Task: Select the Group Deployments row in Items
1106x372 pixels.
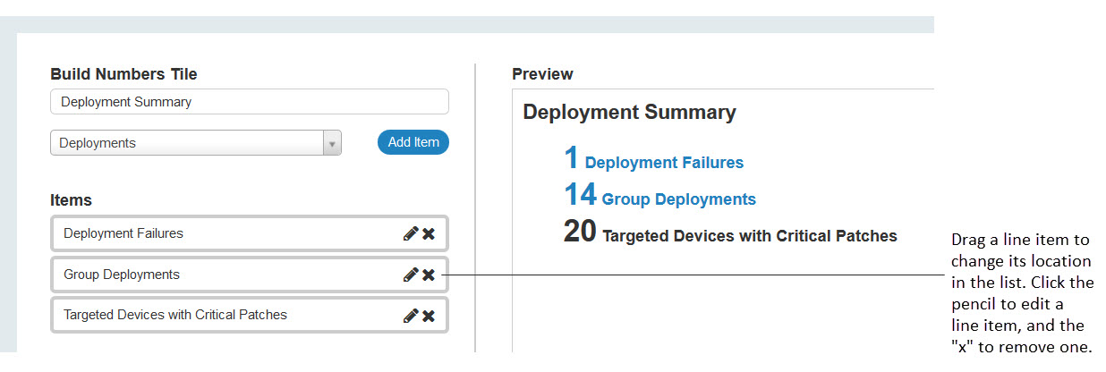Action: tap(224, 275)
